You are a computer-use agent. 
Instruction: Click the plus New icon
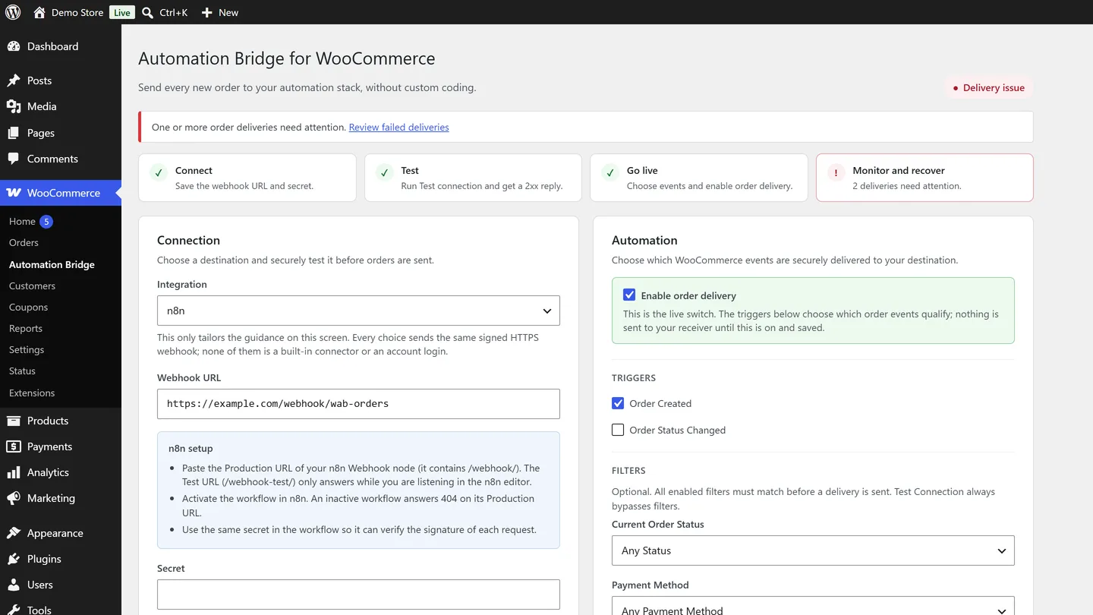point(206,12)
